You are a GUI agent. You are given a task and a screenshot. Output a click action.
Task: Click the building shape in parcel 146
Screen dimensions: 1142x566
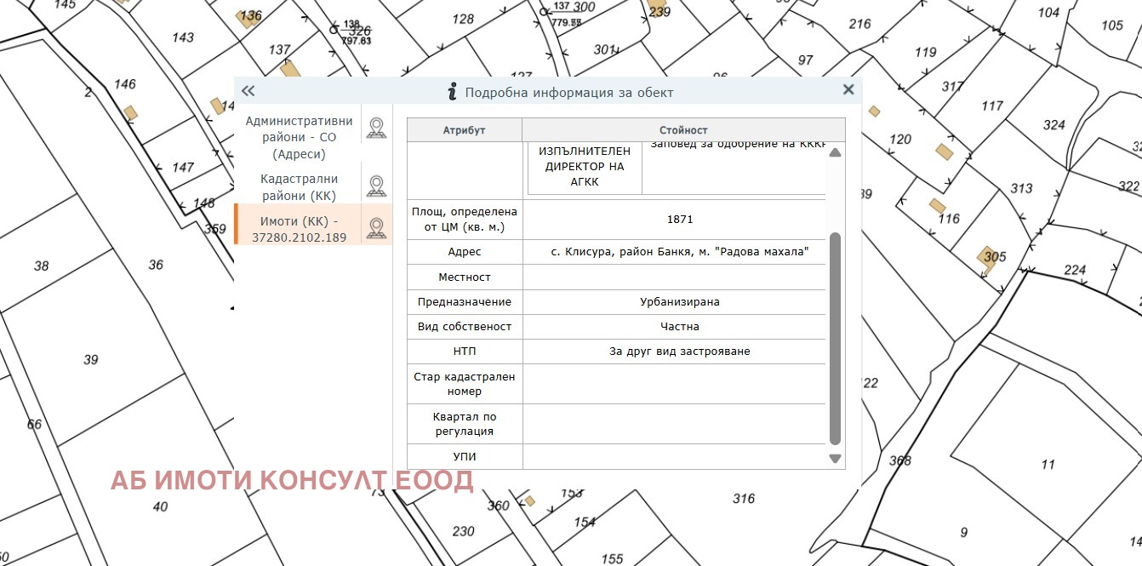pos(130,112)
